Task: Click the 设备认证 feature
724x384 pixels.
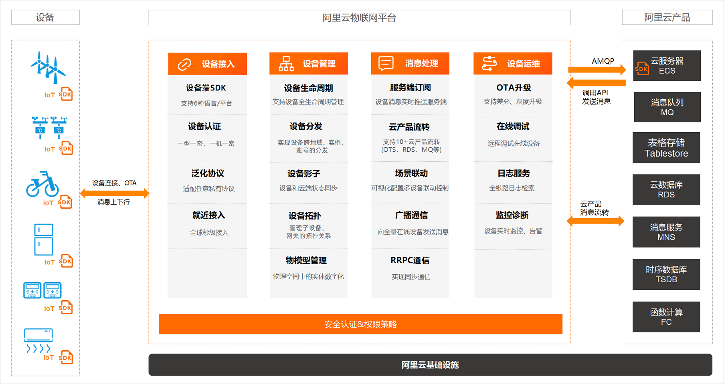Action: (x=204, y=127)
